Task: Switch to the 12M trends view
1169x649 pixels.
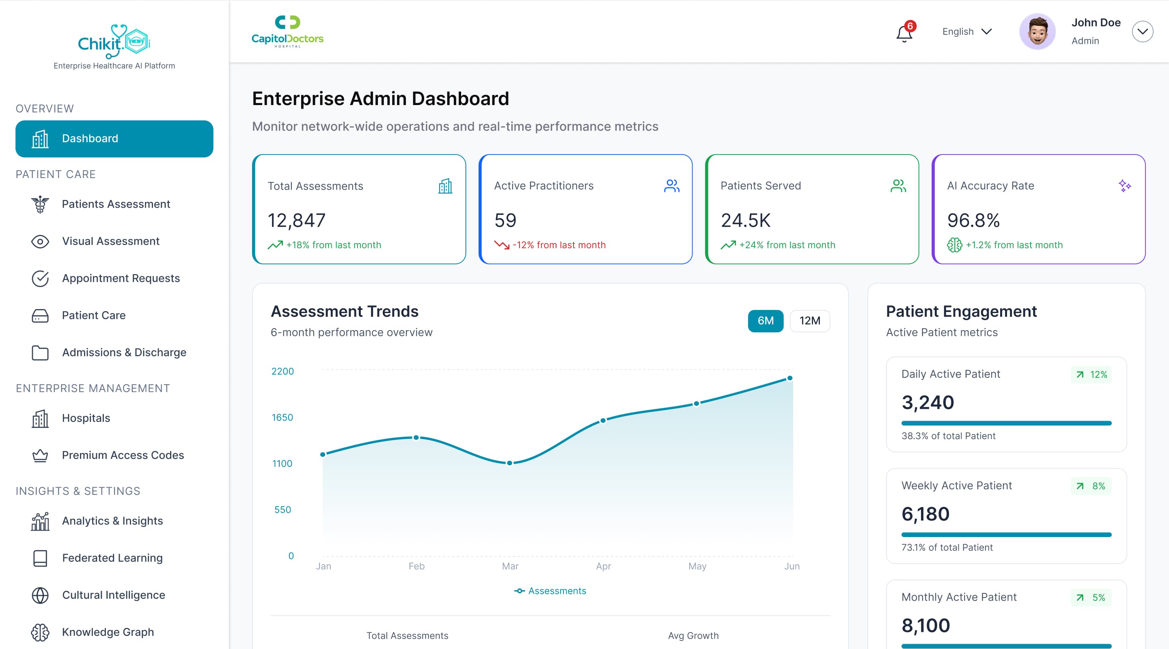Action: point(810,320)
